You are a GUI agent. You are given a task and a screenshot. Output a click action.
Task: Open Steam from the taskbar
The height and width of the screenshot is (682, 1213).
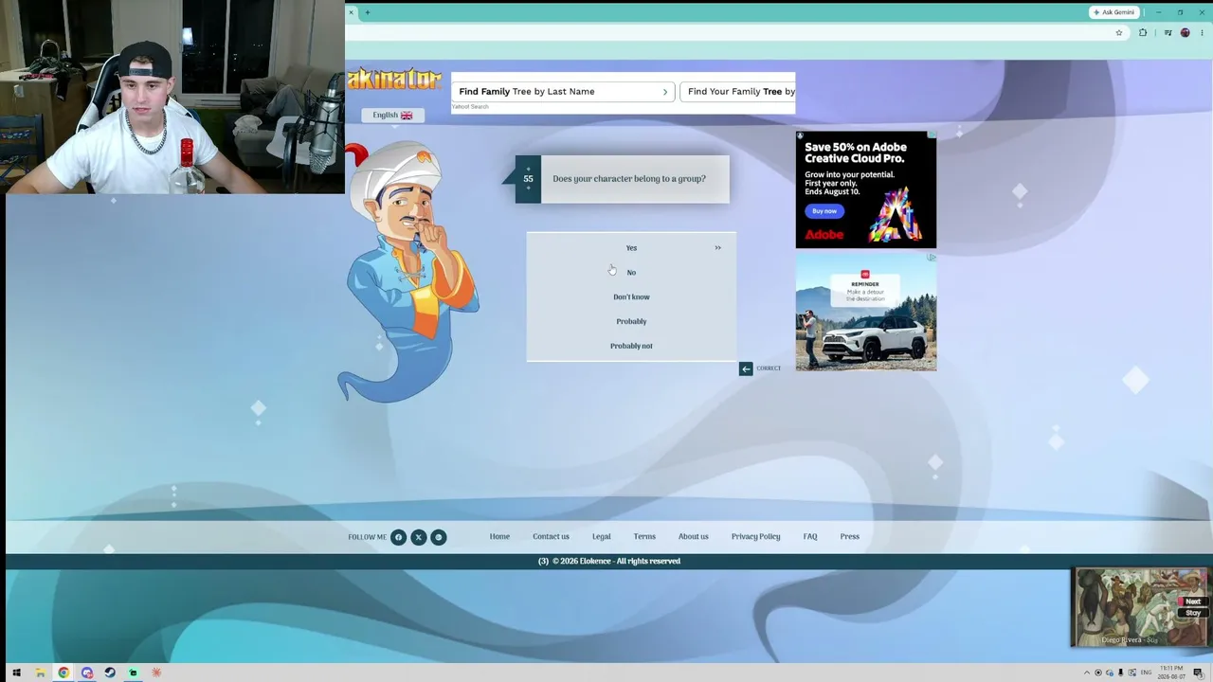pos(110,673)
